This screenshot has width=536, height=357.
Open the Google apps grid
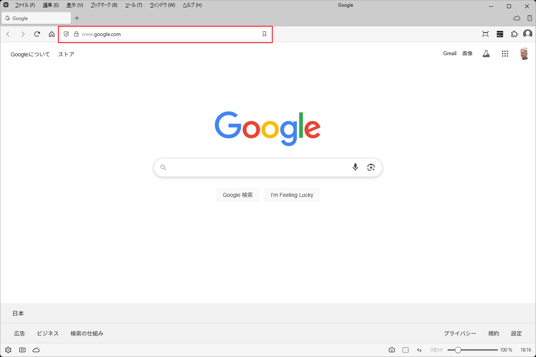click(505, 54)
